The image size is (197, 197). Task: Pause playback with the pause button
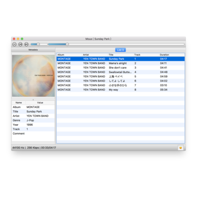click(14, 44)
